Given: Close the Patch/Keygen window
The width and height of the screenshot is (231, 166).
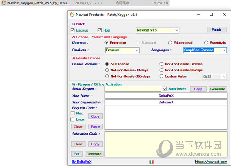Looking at the screenshot, I should 224,15.
